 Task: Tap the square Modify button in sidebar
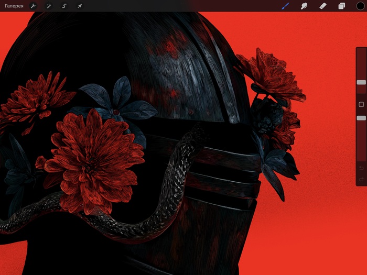click(x=361, y=105)
